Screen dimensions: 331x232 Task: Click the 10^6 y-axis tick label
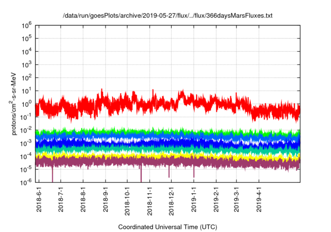click(x=26, y=25)
